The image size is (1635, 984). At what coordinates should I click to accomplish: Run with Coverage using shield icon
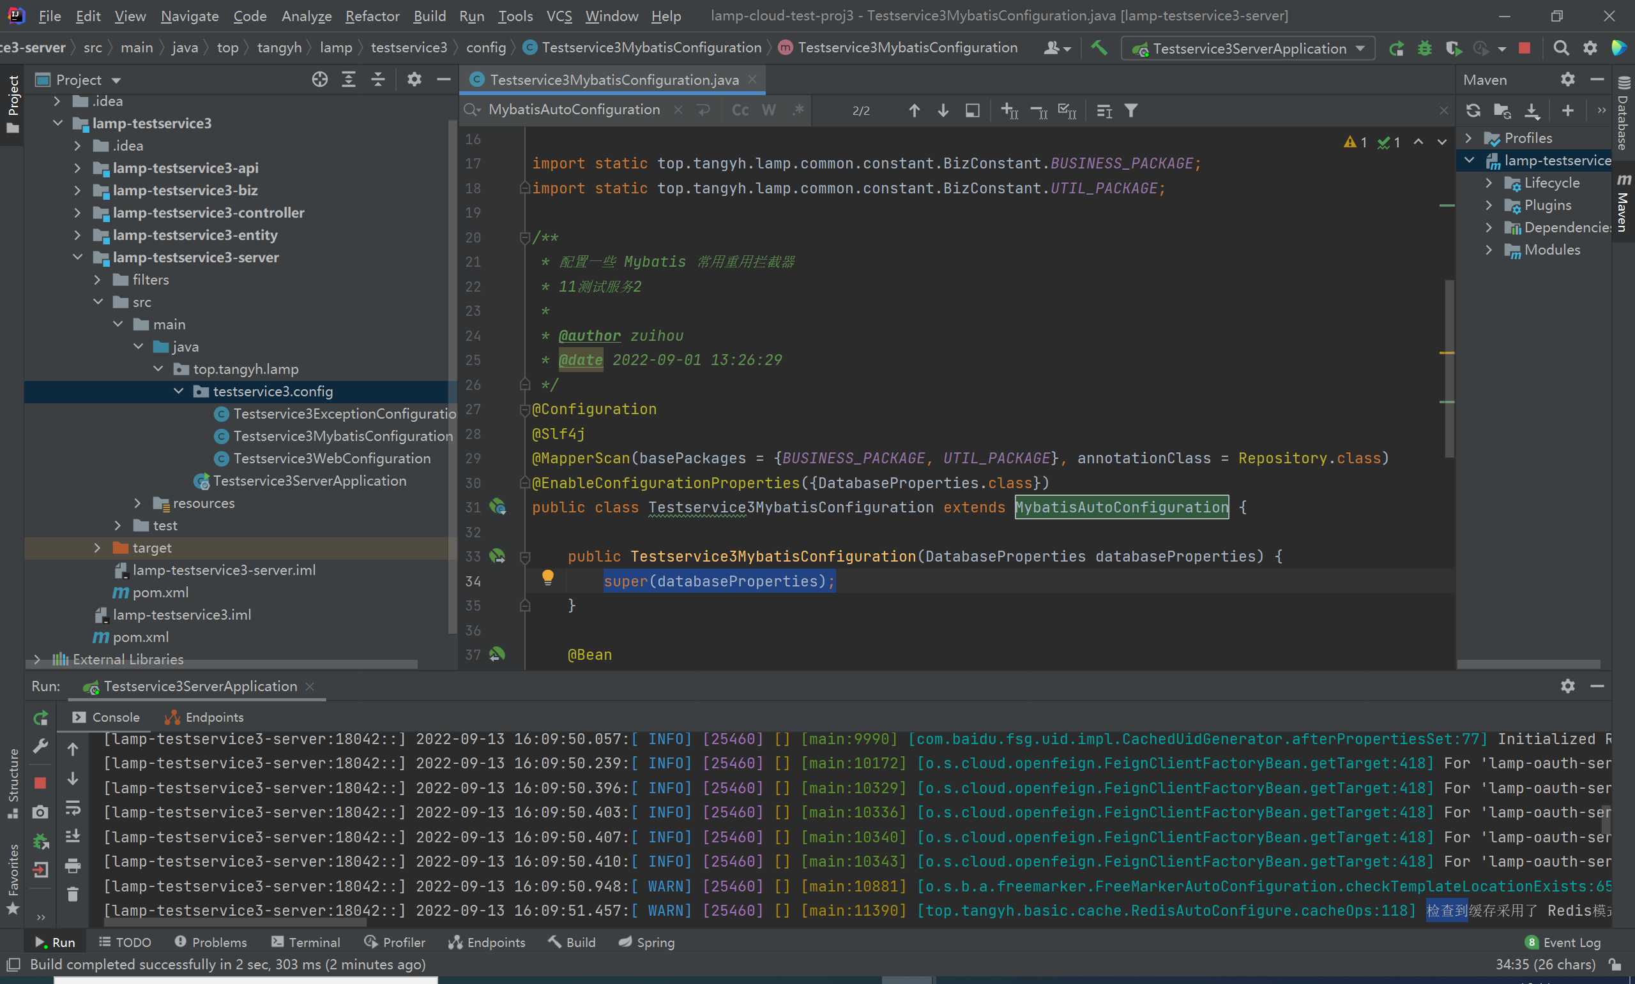[x=1453, y=48]
